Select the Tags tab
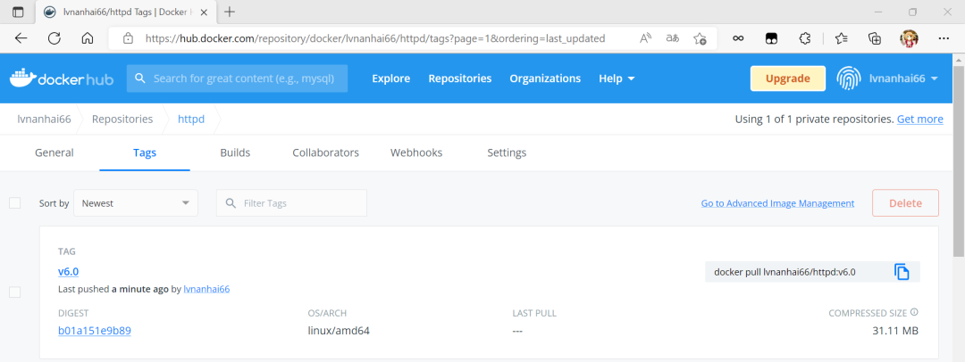The width and height of the screenshot is (965, 362). coord(145,152)
